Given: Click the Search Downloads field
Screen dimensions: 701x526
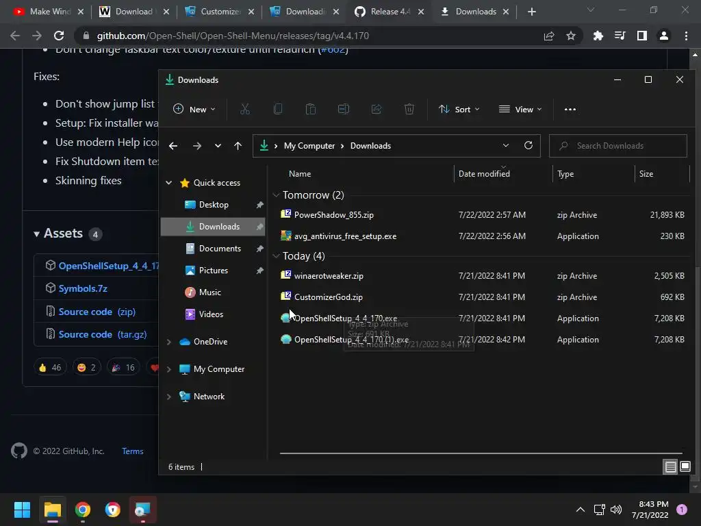Looking at the screenshot, I should point(618,146).
